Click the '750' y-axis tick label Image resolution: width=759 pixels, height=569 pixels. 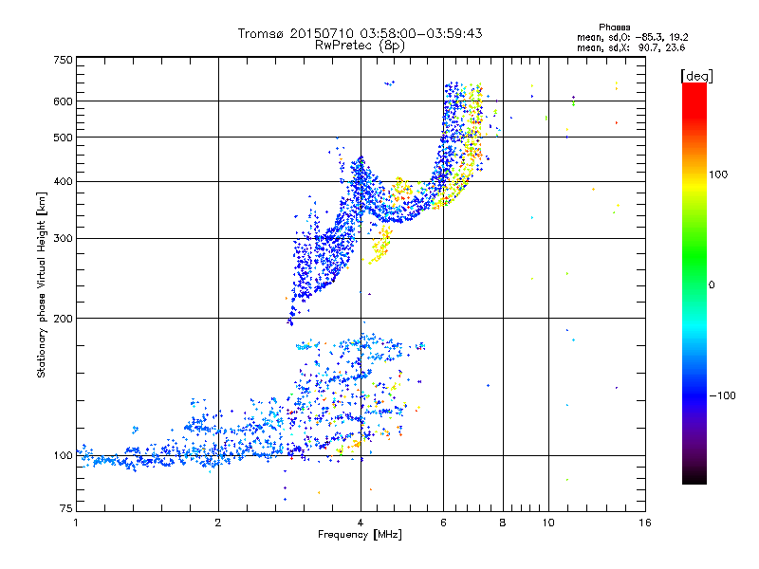click(x=63, y=60)
